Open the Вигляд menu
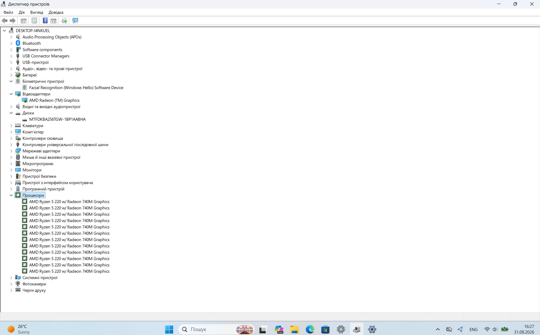This screenshot has width=540, height=335. [37, 12]
